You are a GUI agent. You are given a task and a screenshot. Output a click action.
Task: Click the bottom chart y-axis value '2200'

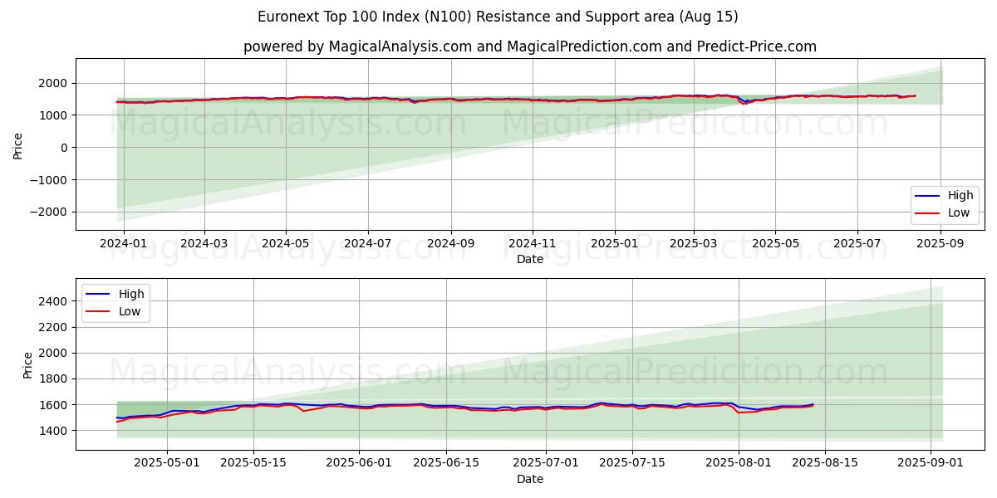[55, 327]
